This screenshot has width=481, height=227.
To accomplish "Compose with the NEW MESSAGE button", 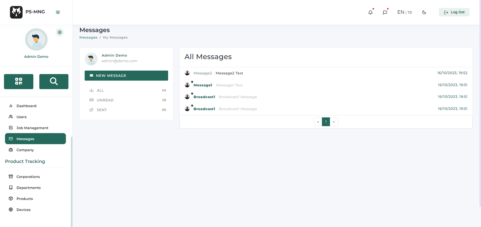I will (x=126, y=76).
